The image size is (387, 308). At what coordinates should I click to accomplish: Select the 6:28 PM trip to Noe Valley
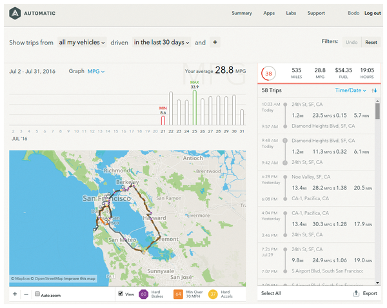click(x=316, y=188)
